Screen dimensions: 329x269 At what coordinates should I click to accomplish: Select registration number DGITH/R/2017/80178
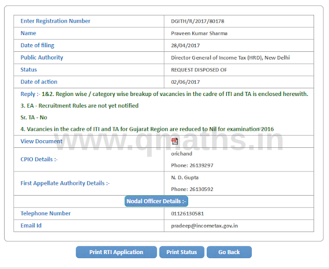pyautogui.click(x=197, y=22)
